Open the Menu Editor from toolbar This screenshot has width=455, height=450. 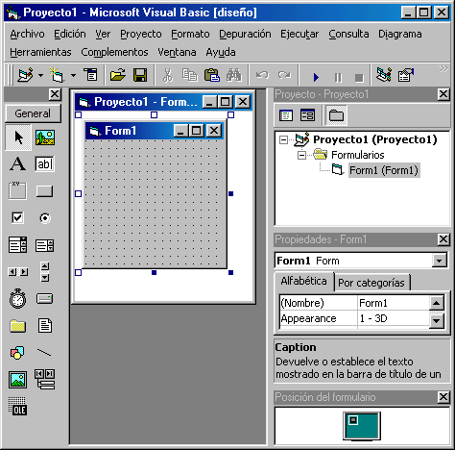(x=91, y=75)
